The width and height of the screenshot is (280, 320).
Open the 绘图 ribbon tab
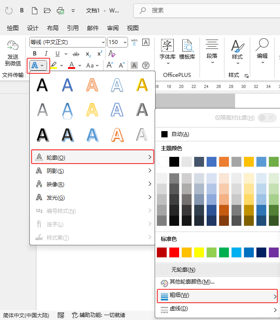click(x=12, y=28)
